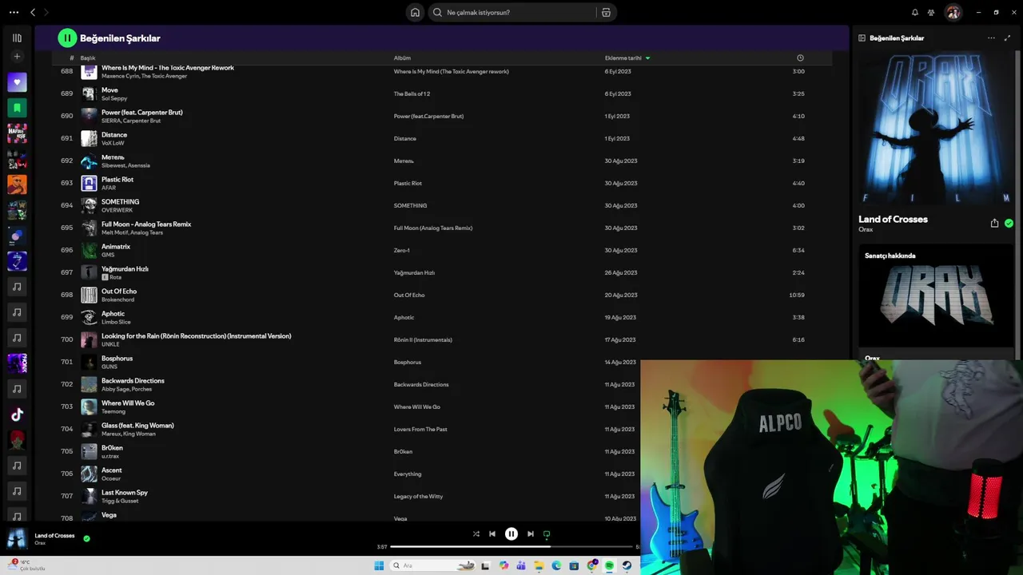Expand Now Playing view to full screen
Screen dimensions: 1023x575
click(1007, 38)
